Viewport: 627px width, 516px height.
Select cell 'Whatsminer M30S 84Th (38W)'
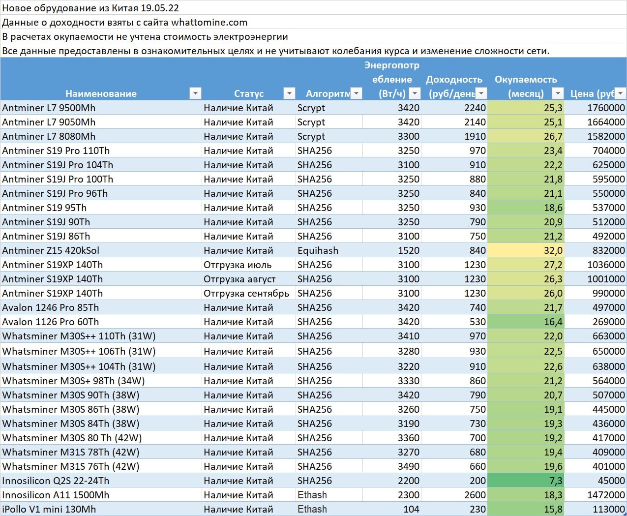(x=101, y=424)
